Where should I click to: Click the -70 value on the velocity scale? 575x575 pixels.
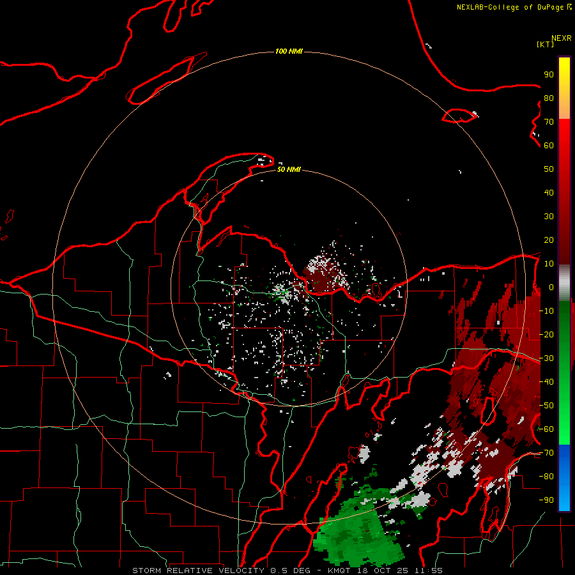coord(547,453)
